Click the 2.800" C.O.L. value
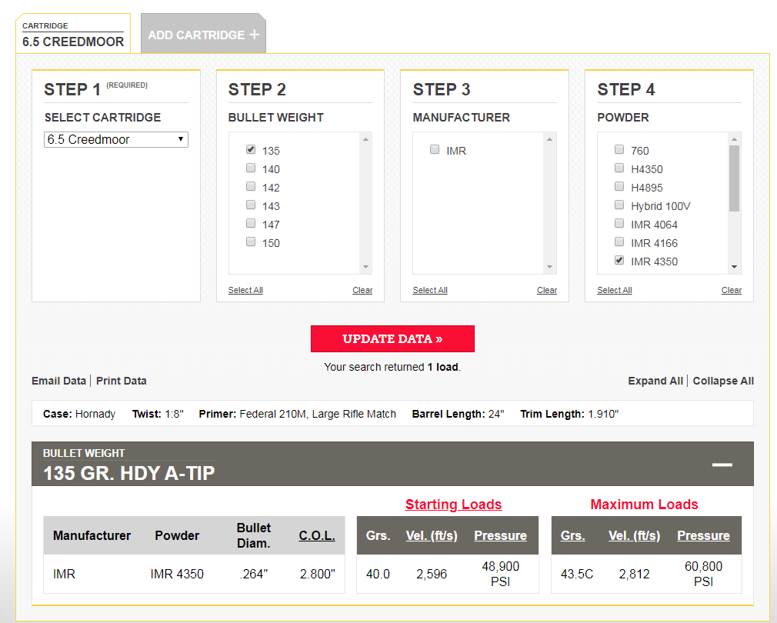This screenshot has width=777, height=623. (317, 574)
